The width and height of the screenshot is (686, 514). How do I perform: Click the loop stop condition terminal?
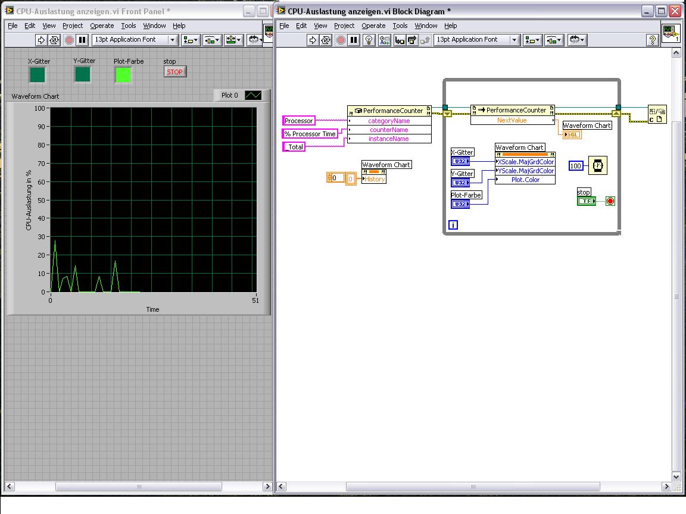click(x=610, y=201)
